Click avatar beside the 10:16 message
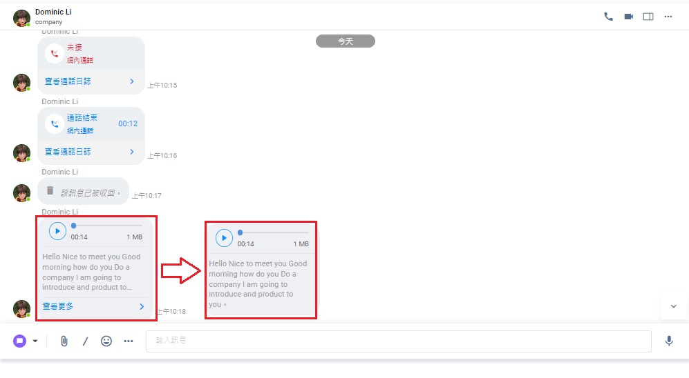The height and width of the screenshot is (378, 689). 21,153
